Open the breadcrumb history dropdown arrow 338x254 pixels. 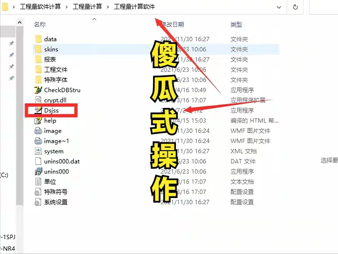click(280, 7)
